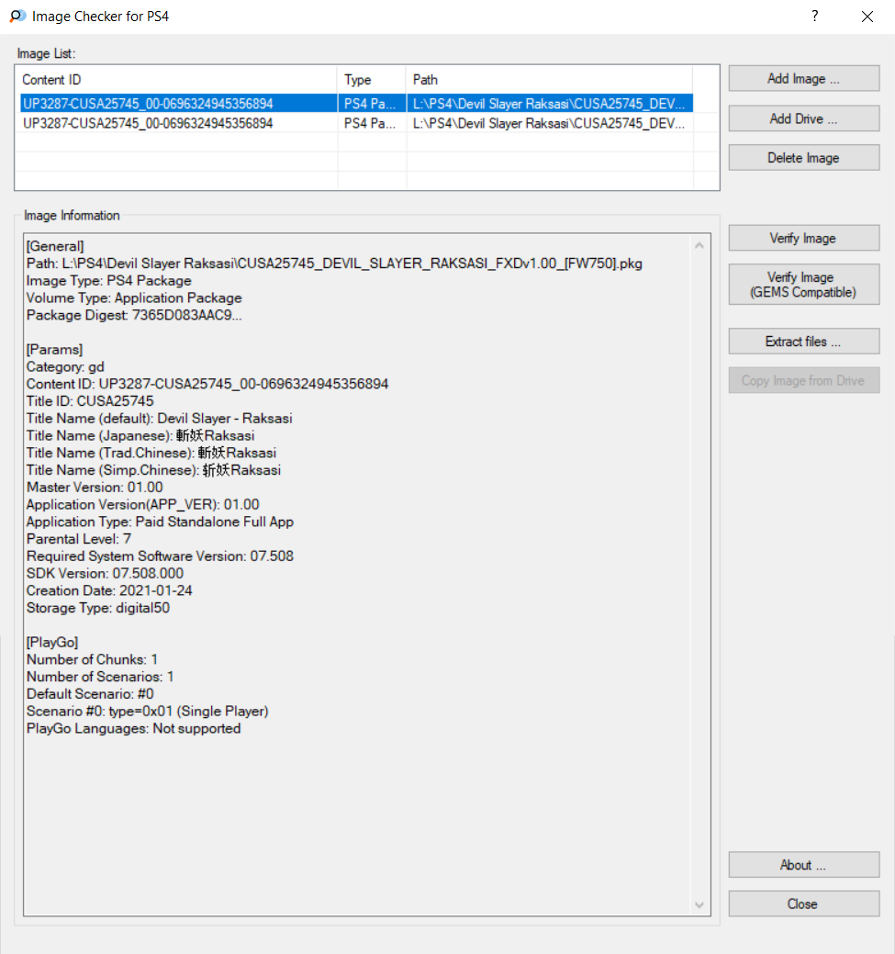Sort by the Path column header
Image resolution: width=895 pixels, height=954 pixels.
(549, 80)
